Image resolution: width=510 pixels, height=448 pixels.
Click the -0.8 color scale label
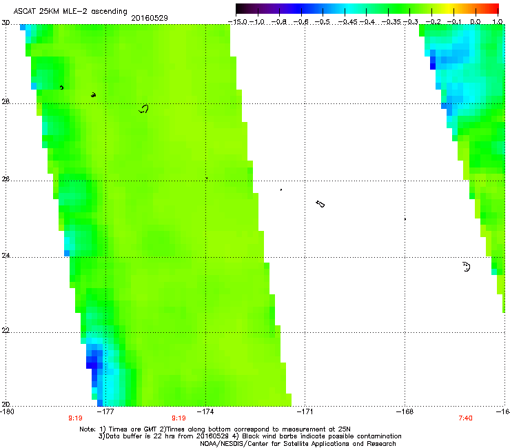278,22
